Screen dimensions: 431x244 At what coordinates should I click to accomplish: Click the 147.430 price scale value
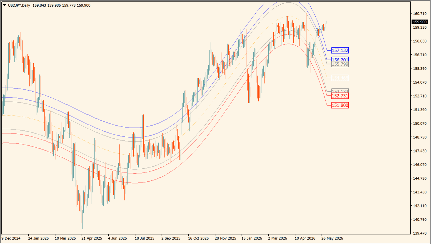click(x=420, y=151)
